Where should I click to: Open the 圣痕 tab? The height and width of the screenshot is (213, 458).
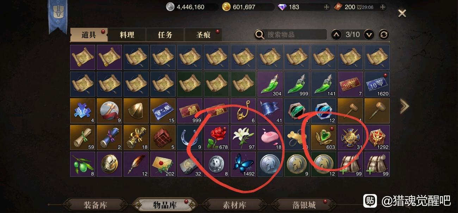pos(203,35)
